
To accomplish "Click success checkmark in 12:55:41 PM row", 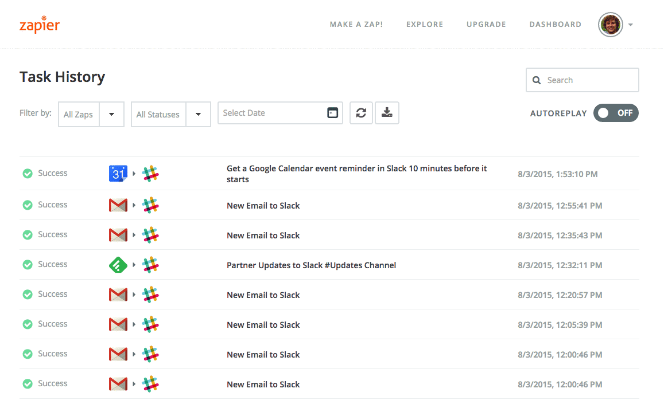I will coord(28,205).
